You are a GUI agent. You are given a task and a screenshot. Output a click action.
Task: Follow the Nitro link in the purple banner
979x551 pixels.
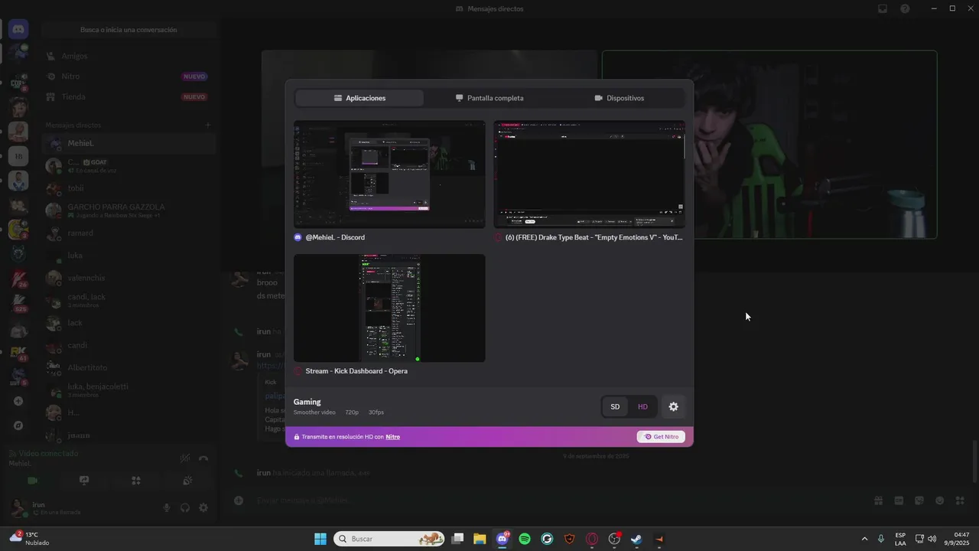click(392, 437)
